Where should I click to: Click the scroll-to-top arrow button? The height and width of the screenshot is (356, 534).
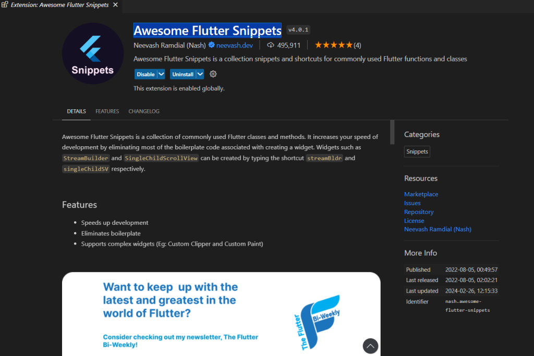pos(370,346)
